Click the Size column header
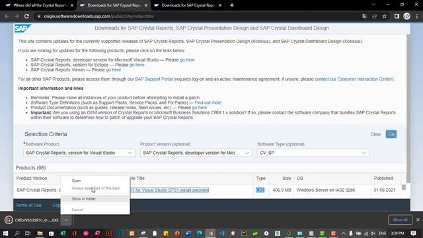 click(x=286, y=178)
